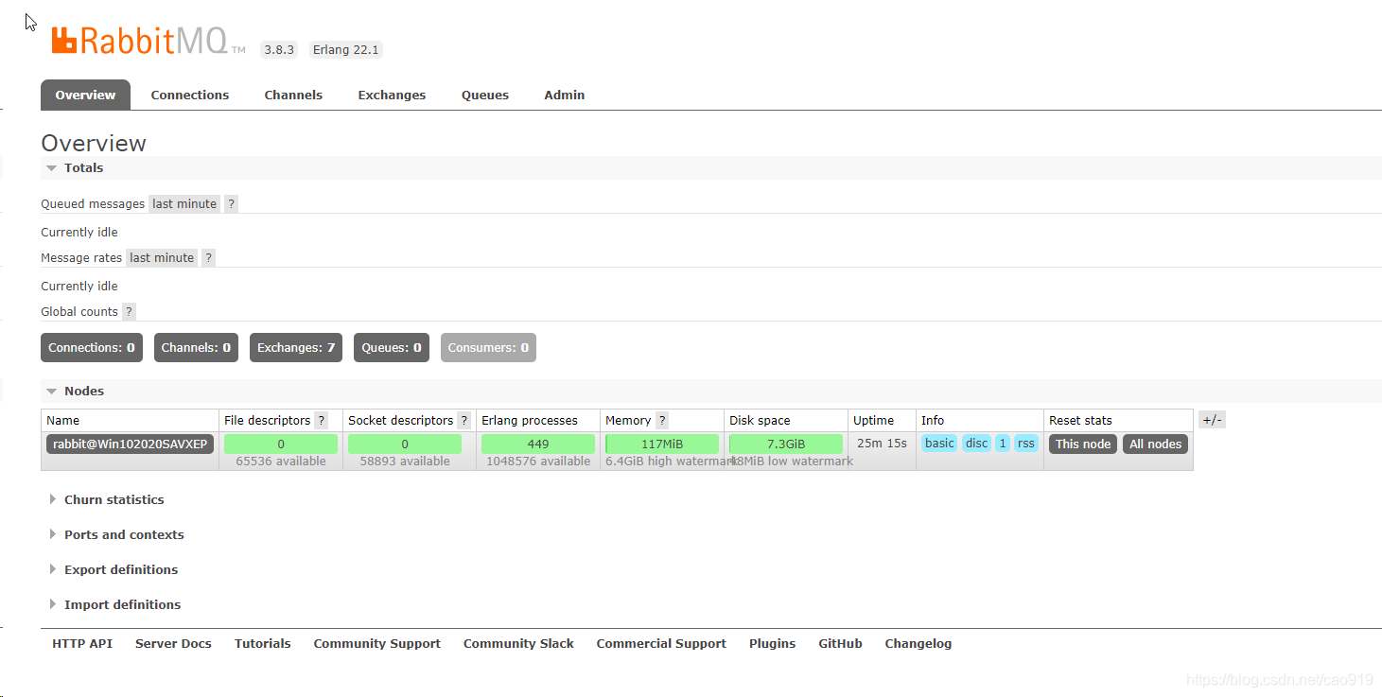Viewport: 1382px width, 697px height.
Task: Open the Community Slack link
Action: [x=518, y=643]
